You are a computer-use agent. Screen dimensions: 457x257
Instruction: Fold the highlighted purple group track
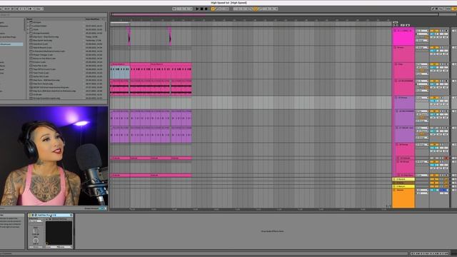pyautogui.click(x=396, y=98)
